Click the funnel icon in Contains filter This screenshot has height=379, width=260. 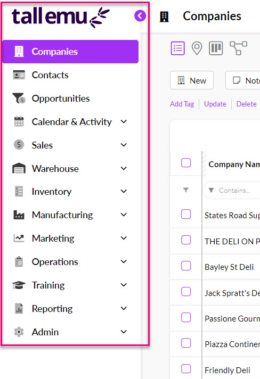(x=211, y=190)
